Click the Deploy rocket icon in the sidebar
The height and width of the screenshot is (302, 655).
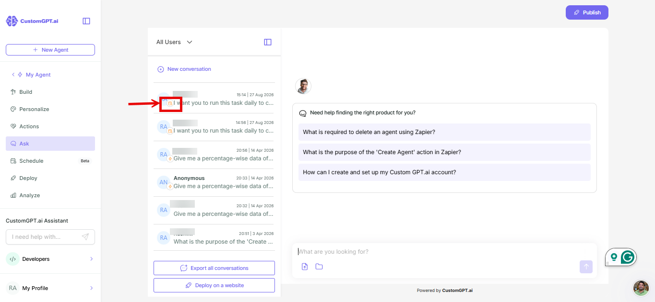[x=13, y=178]
